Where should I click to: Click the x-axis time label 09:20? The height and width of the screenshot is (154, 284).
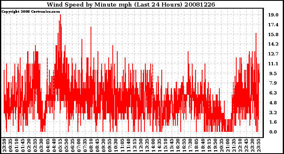(x=104, y=146)
